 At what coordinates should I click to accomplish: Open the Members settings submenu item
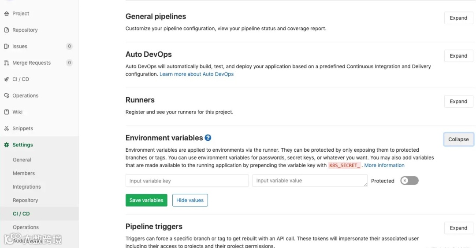pyautogui.click(x=24, y=173)
